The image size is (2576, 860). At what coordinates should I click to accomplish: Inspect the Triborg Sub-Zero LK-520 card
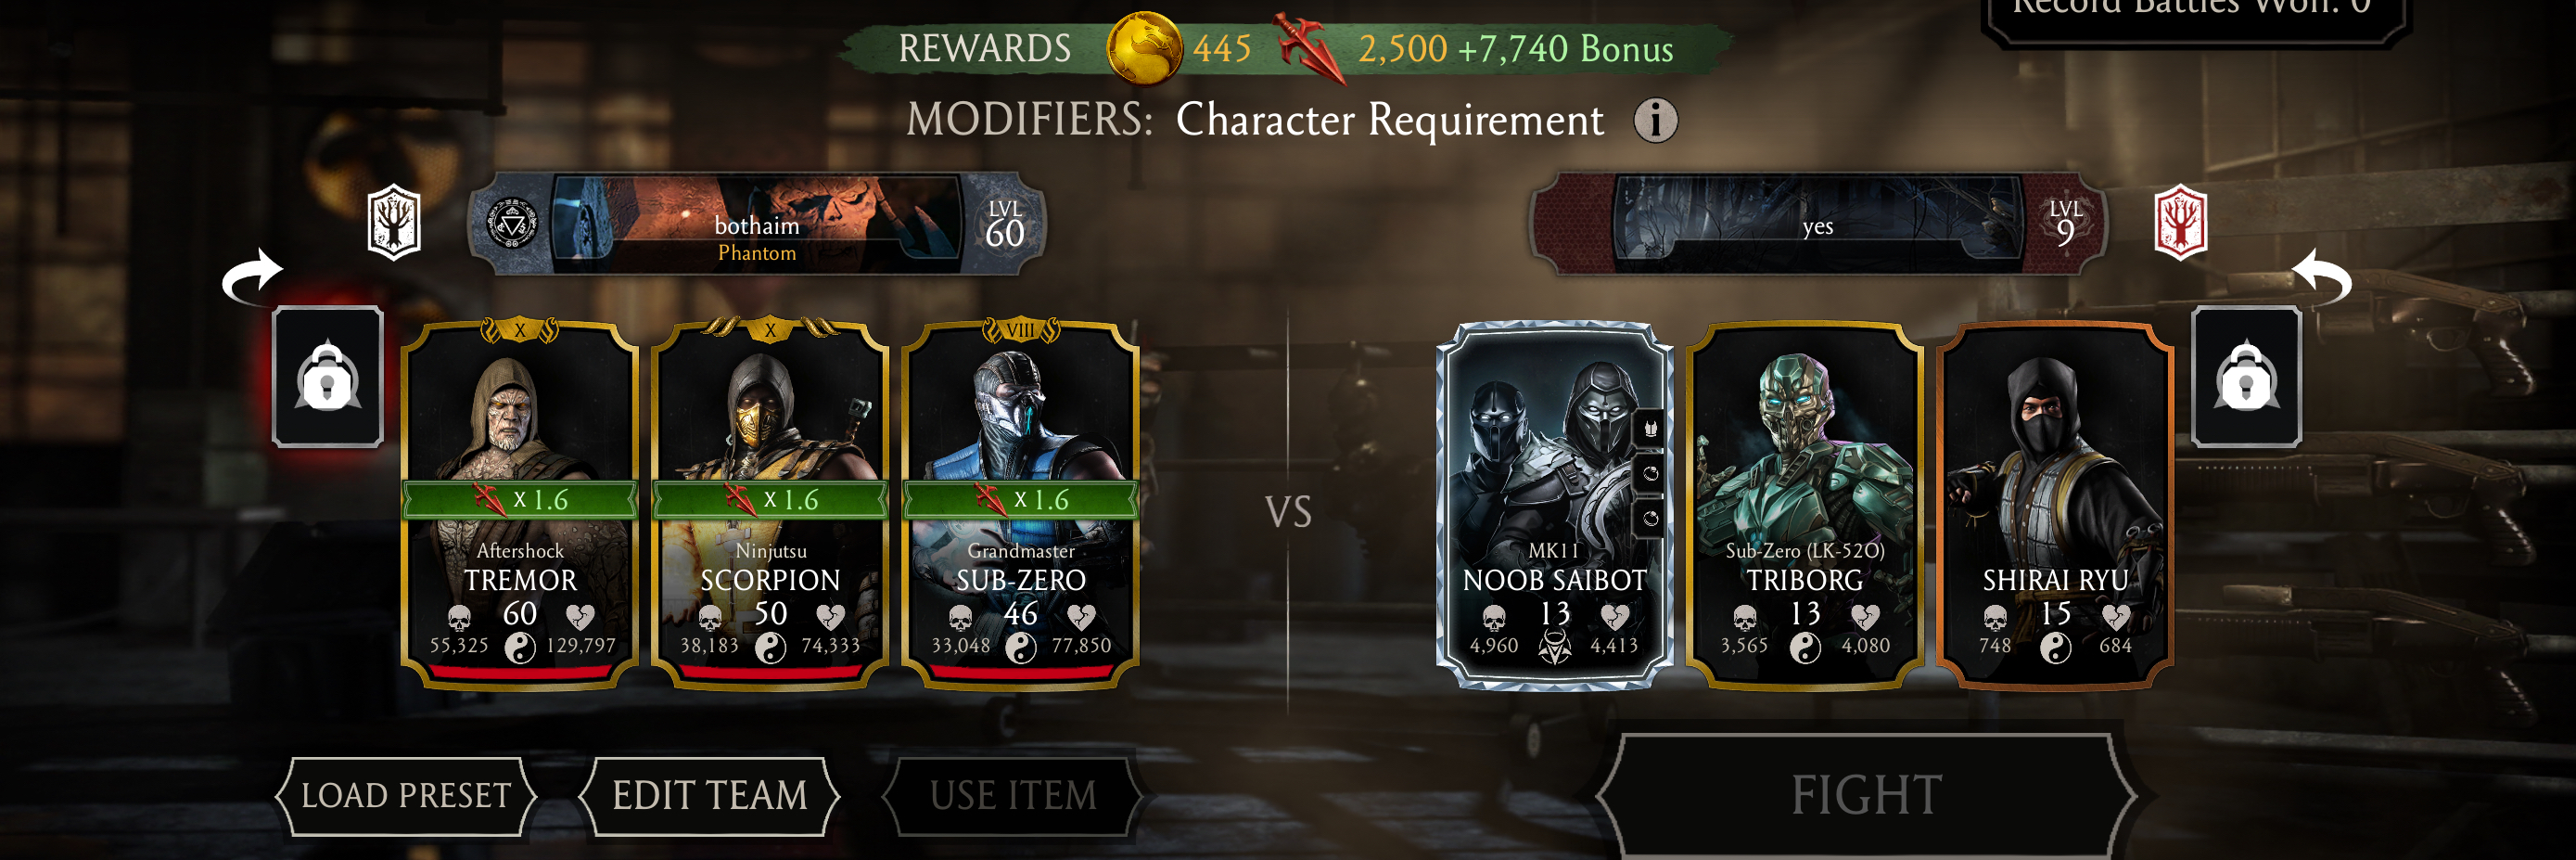point(1804,505)
